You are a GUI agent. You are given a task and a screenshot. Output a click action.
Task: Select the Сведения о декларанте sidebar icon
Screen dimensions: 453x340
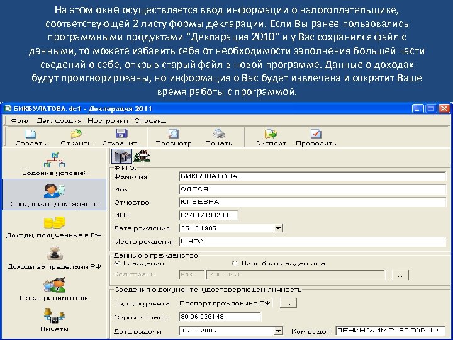pyautogui.click(x=54, y=195)
